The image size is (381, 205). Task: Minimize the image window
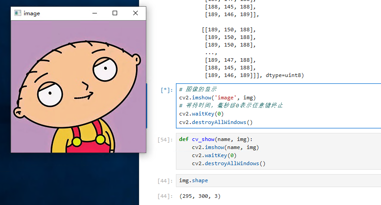(x=95, y=13)
